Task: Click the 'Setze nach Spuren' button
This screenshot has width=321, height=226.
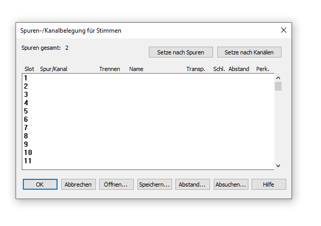Action: (181, 52)
